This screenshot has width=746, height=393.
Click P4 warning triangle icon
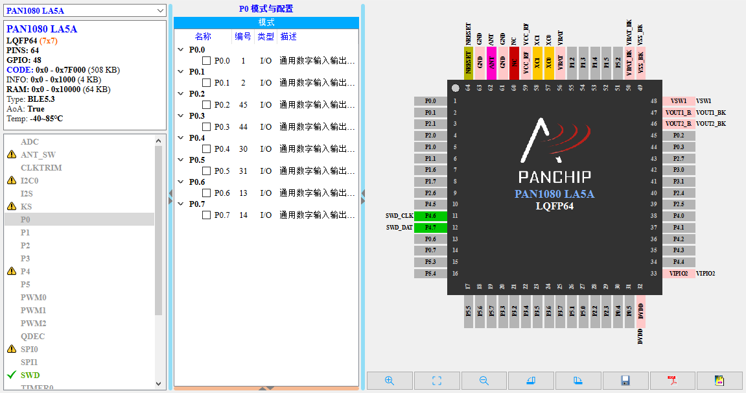(x=12, y=271)
